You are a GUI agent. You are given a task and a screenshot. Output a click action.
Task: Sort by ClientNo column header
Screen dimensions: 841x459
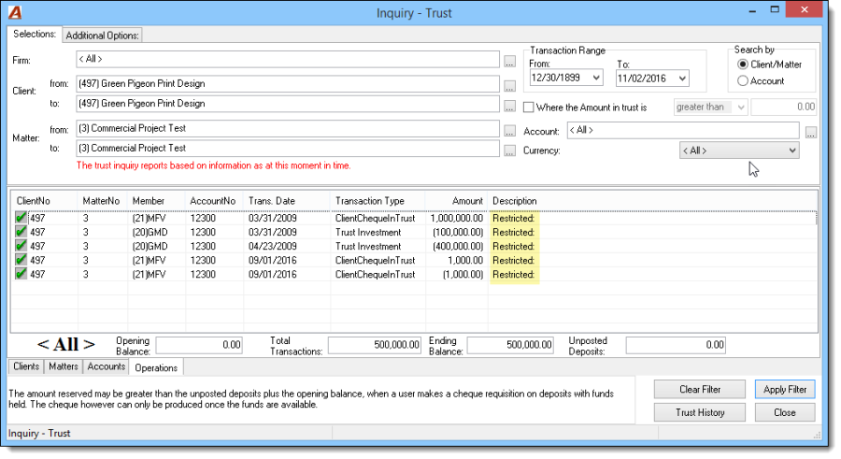46,201
